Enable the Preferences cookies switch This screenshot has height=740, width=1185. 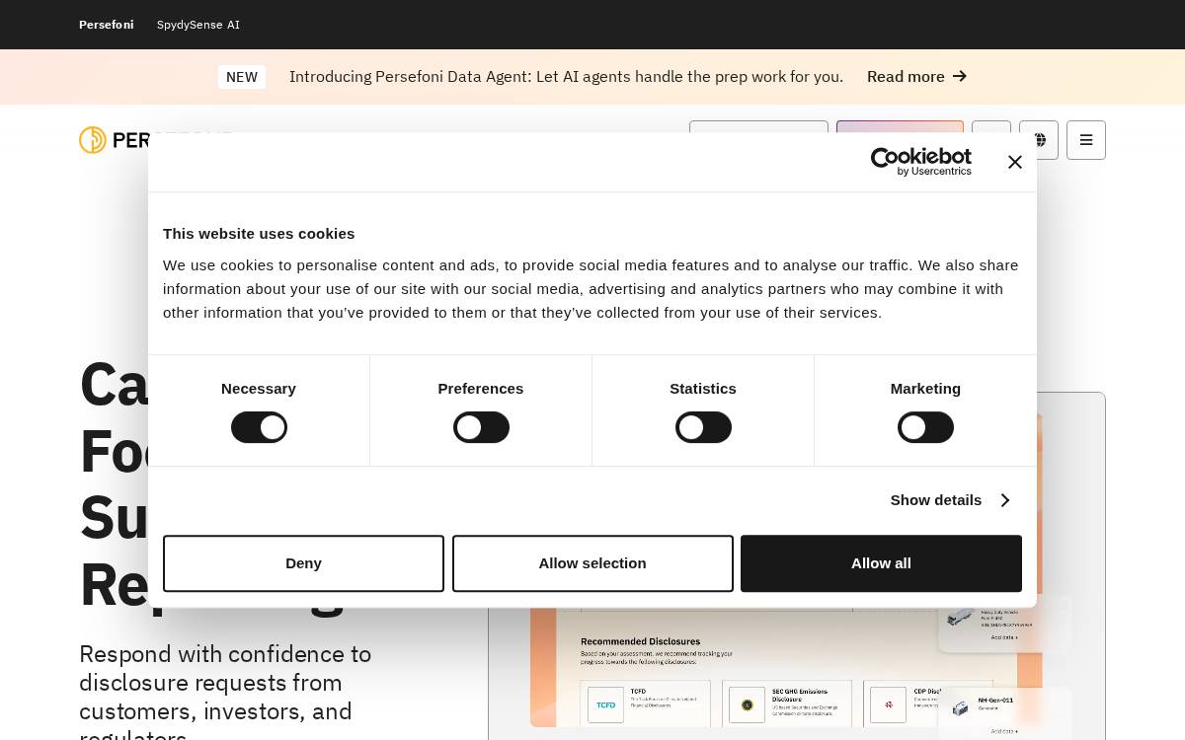[x=481, y=427]
